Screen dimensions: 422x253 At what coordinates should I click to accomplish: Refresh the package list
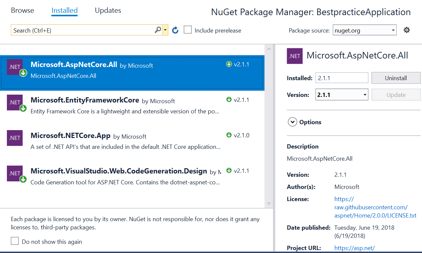coord(175,30)
